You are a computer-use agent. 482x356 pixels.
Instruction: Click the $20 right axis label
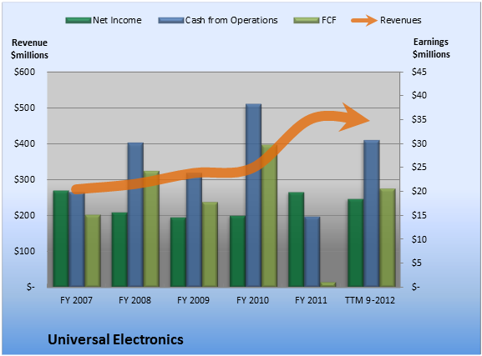[x=419, y=191]
